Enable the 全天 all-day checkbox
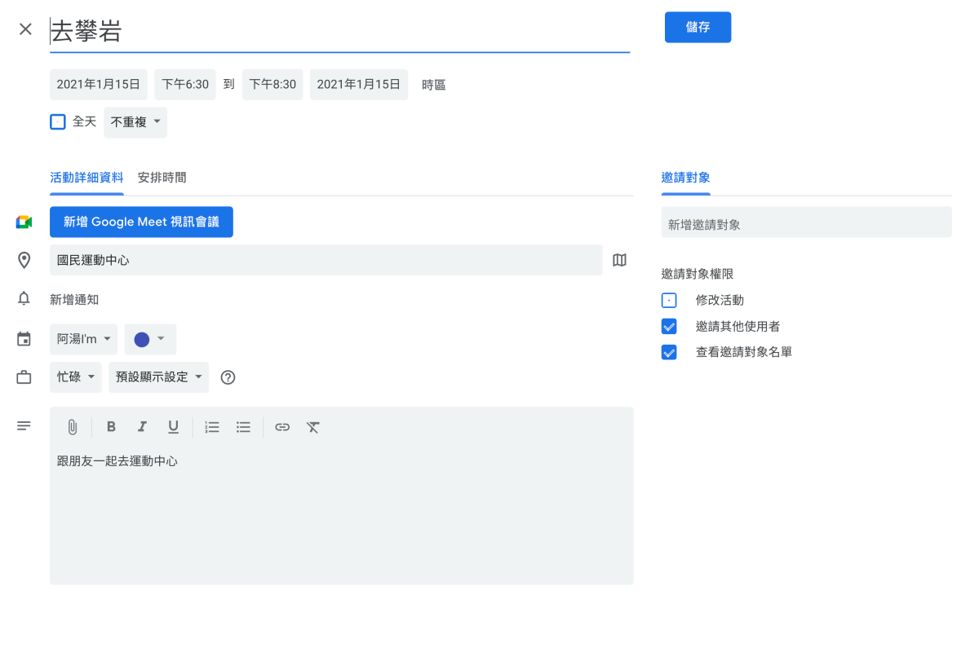 click(x=58, y=122)
